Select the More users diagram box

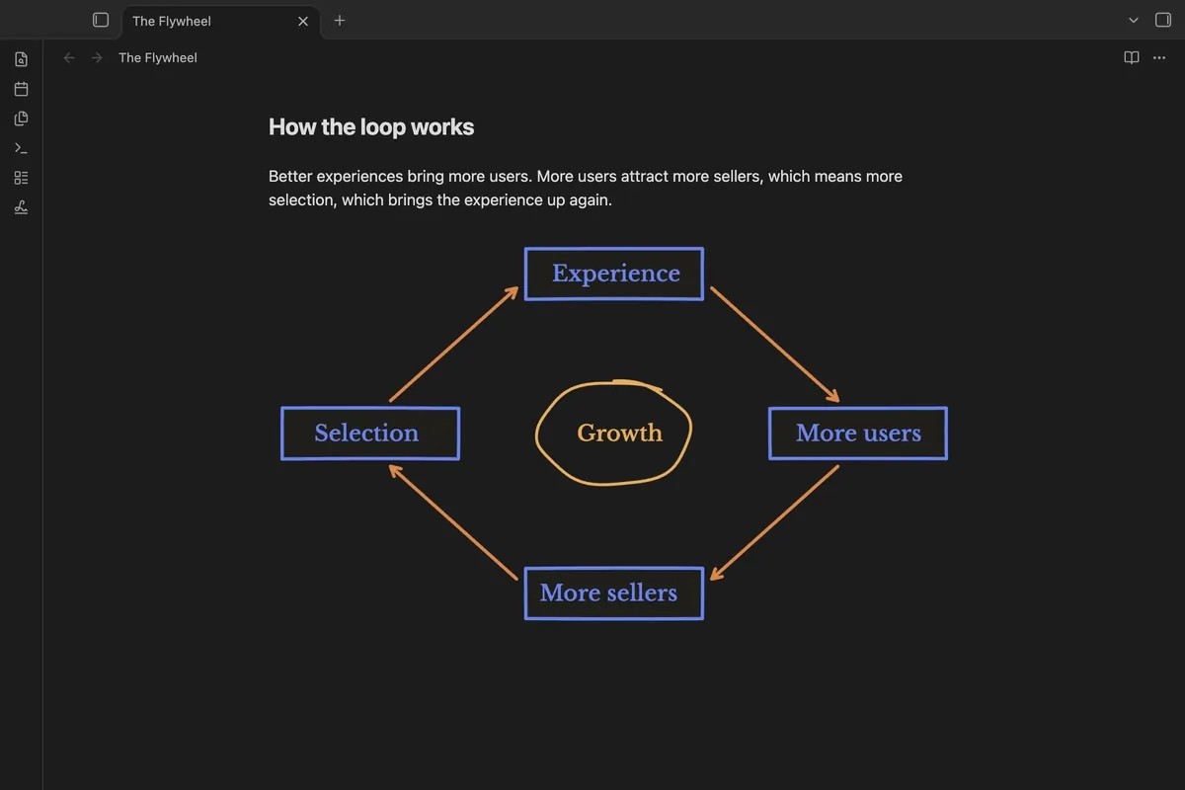(x=858, y=434)
